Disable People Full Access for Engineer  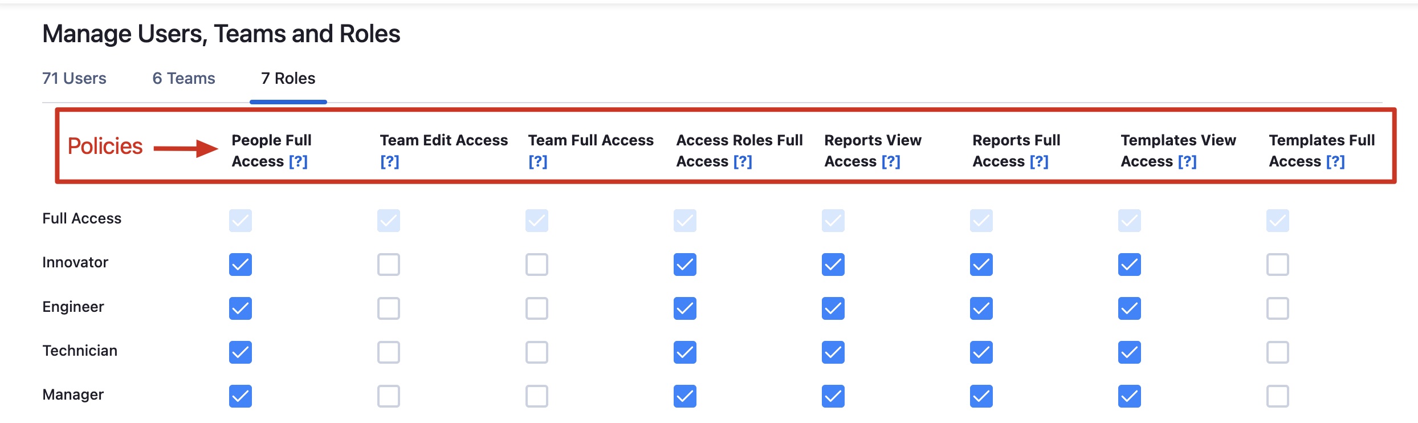coord(241,308)
